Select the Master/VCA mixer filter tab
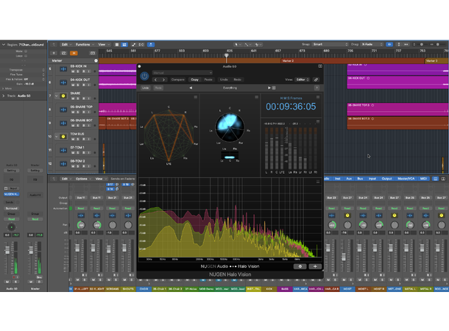The width and height of the screenshot is (449, 331). (x=406, y=179)
